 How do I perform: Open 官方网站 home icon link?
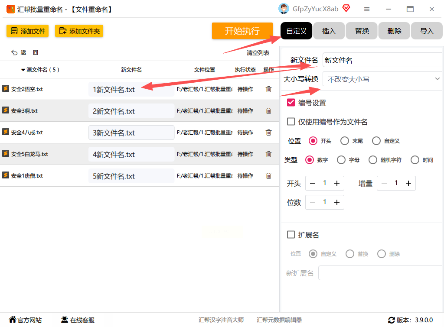coord(13,320)
